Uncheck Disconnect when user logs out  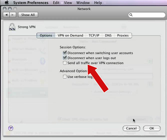pos(65,58)
